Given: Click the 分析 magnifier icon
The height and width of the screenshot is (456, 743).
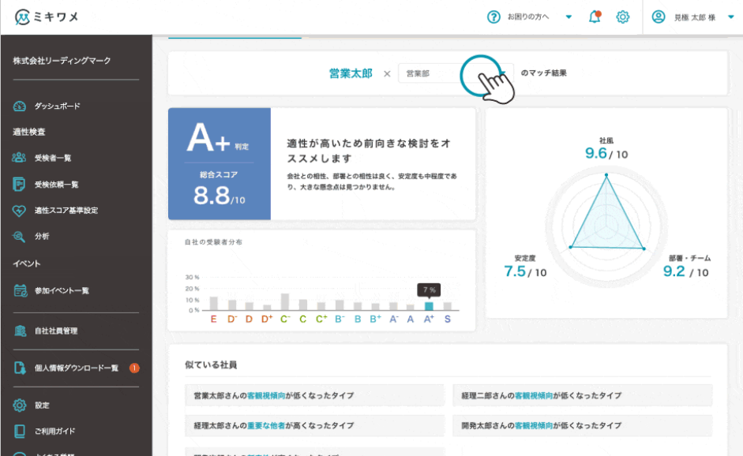Looking at the screenshot, I should [x=20, y=236].
